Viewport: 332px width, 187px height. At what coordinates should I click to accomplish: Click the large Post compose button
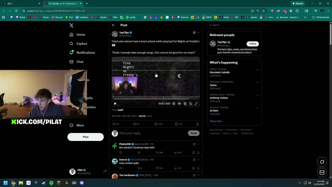(86, 137)
